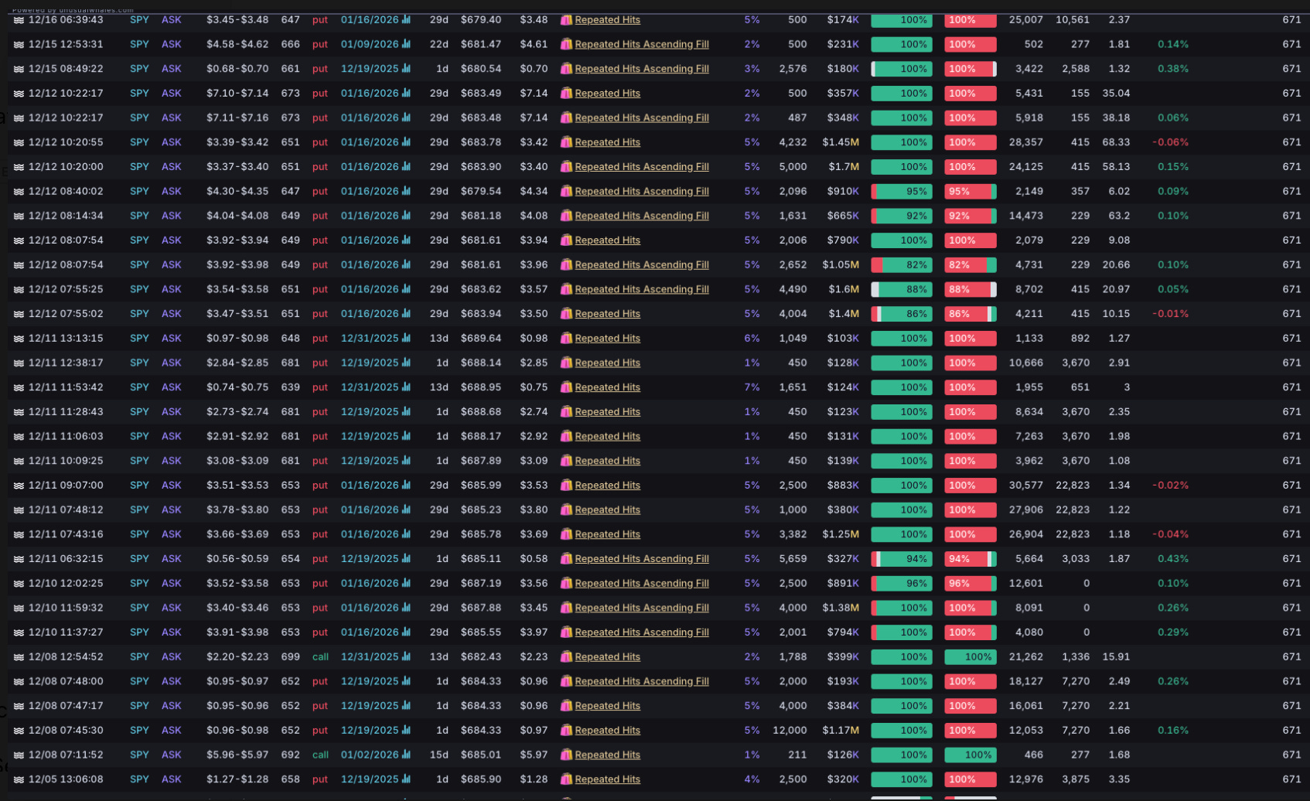Select the $3.45-$3.48 bid-ask range
The height and width of the screenshot is (801, 1310).
click(x=237, y=19)
